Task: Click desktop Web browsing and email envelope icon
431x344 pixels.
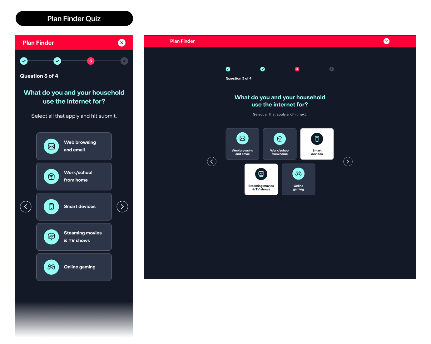Action: click(242, 138)
